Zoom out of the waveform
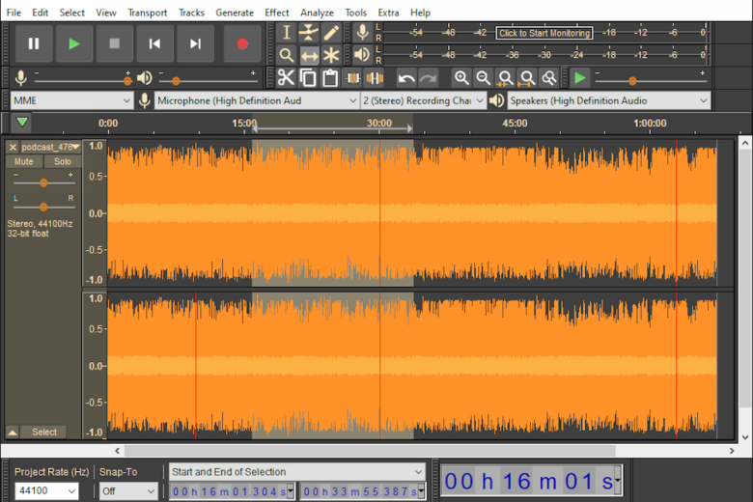Screen dimensions: 753x502 [x=483, y=78]
